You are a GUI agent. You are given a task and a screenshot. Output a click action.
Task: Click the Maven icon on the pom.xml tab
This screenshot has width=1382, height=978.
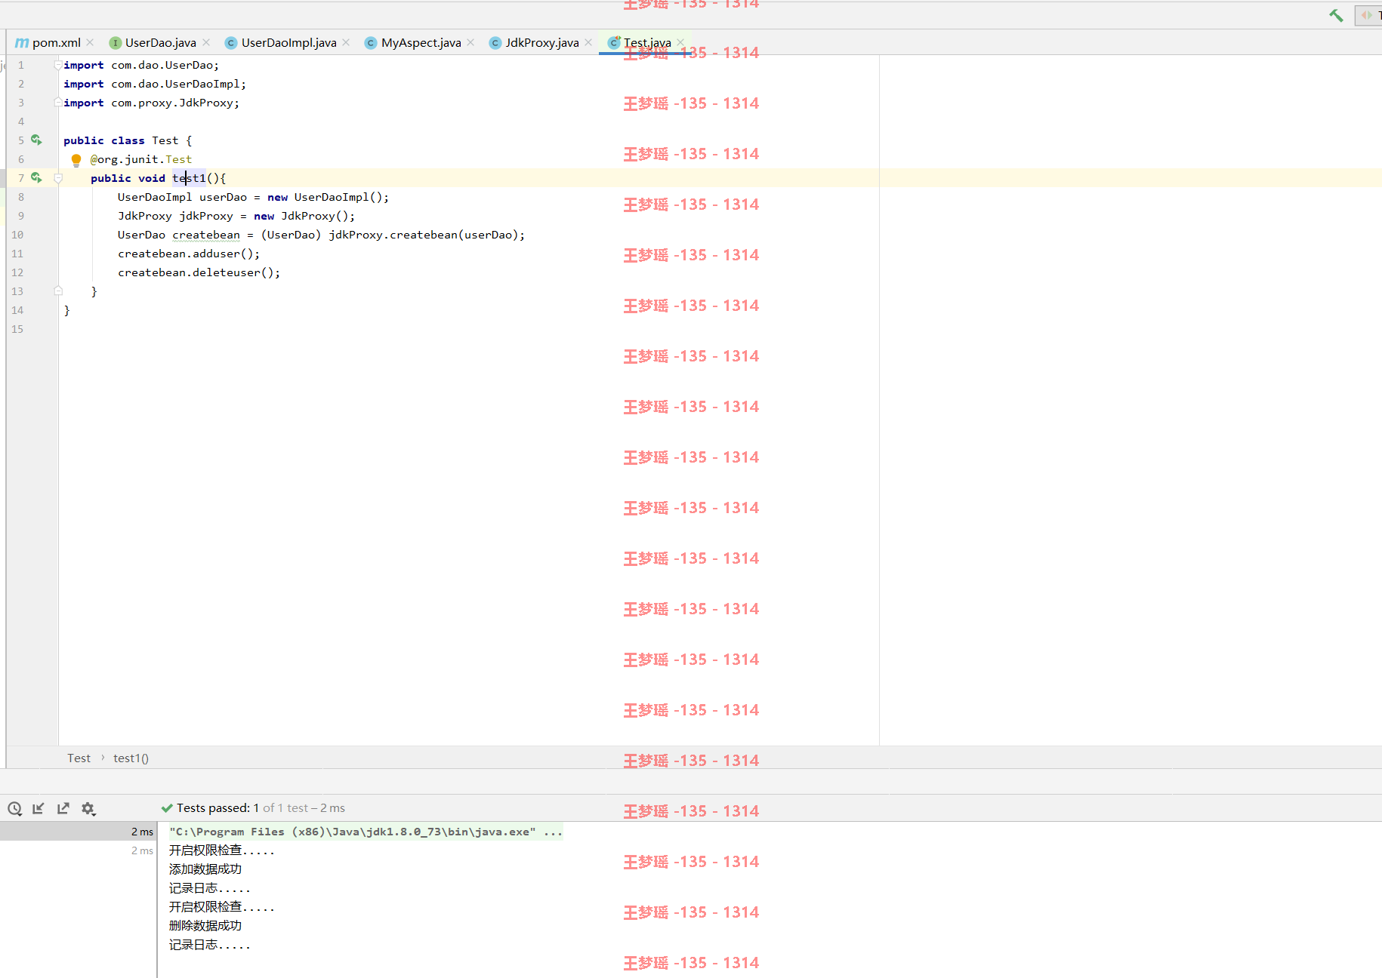coord(22,43)
